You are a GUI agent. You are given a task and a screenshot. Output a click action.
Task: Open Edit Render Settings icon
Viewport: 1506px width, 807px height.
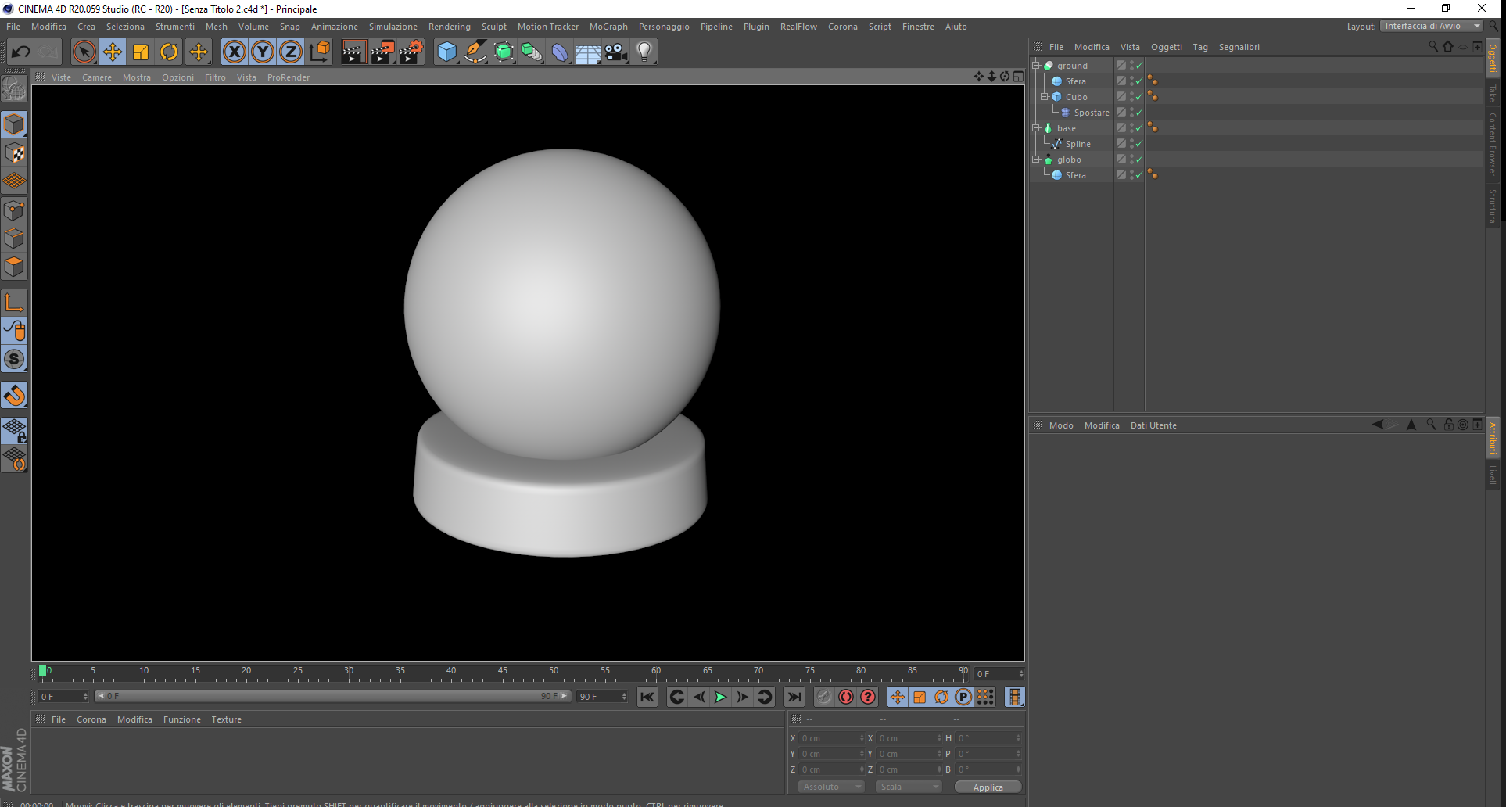pos(411,52)
